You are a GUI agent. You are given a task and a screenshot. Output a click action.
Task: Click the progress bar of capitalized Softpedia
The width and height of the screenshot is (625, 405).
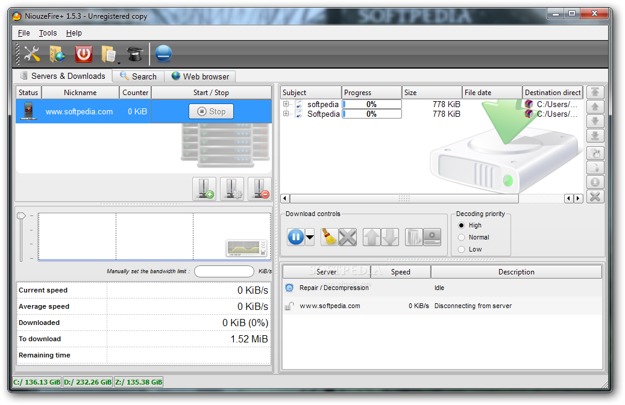pyautogui.click(x=371, y=114)
